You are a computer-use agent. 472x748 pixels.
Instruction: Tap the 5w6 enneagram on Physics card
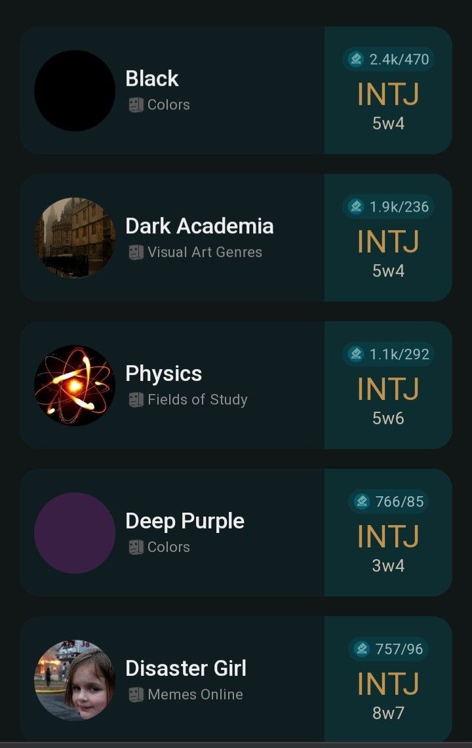tap(388, 418)
